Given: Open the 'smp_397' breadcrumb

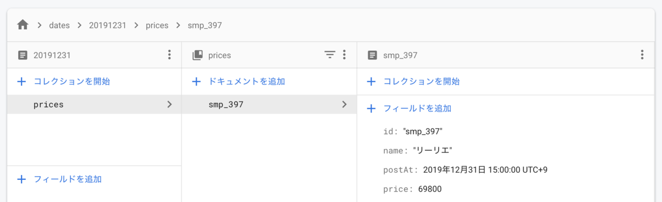Looking at the screenshot, I should [204, 25].
